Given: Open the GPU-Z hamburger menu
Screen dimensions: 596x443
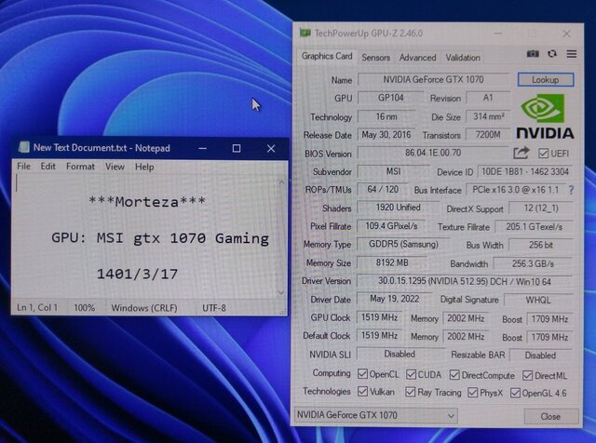Looking at the screenshot, I should [571, 55].
